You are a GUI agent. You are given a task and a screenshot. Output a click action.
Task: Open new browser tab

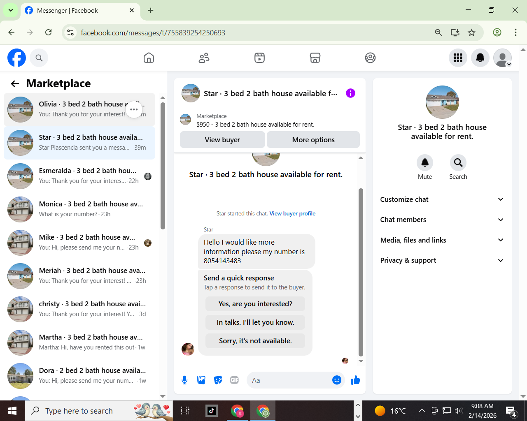pyautogui.click(x=151, y=10)
